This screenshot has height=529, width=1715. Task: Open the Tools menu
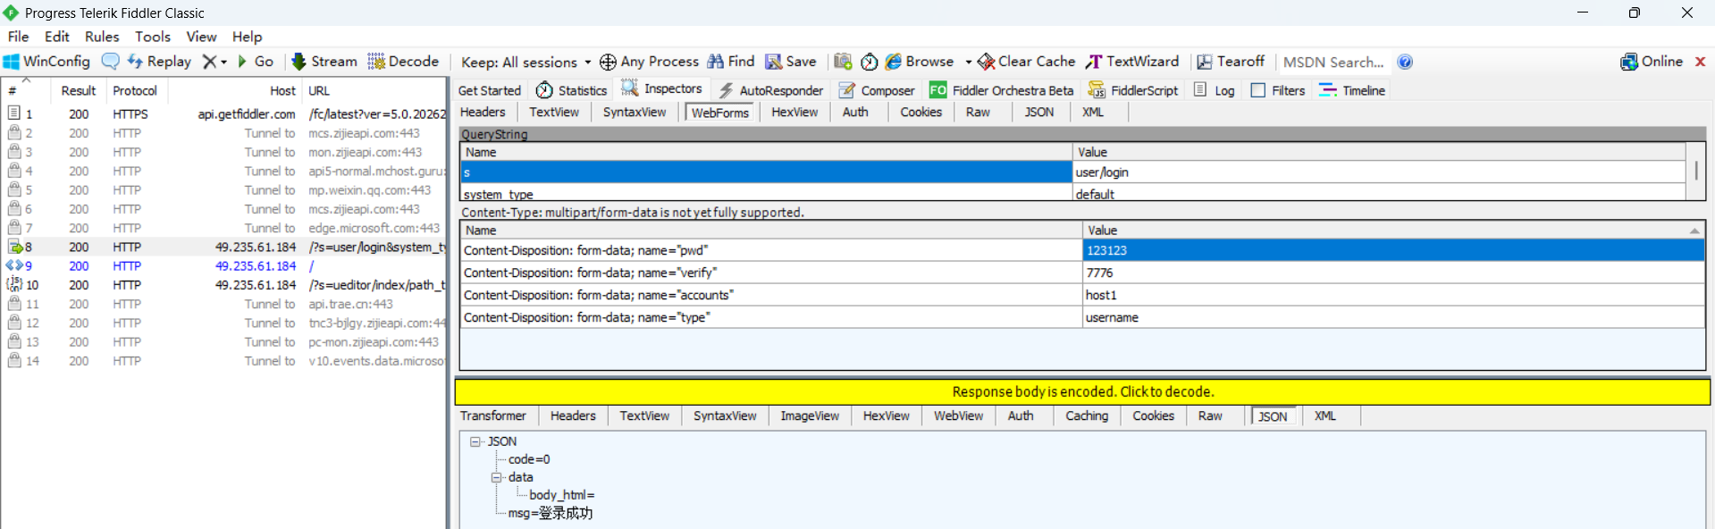click(x=153, y=37)
